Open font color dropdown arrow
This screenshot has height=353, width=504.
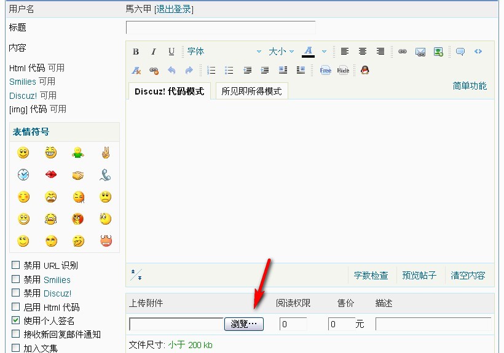[324, 52]
